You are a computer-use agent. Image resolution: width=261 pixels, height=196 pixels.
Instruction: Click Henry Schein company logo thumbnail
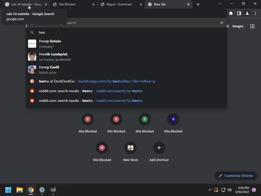(32, 44)
